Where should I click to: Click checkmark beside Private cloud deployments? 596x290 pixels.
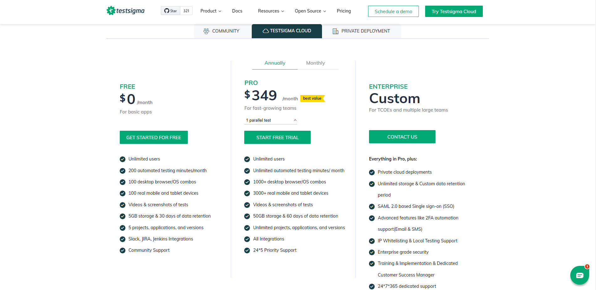coord(372,172)
